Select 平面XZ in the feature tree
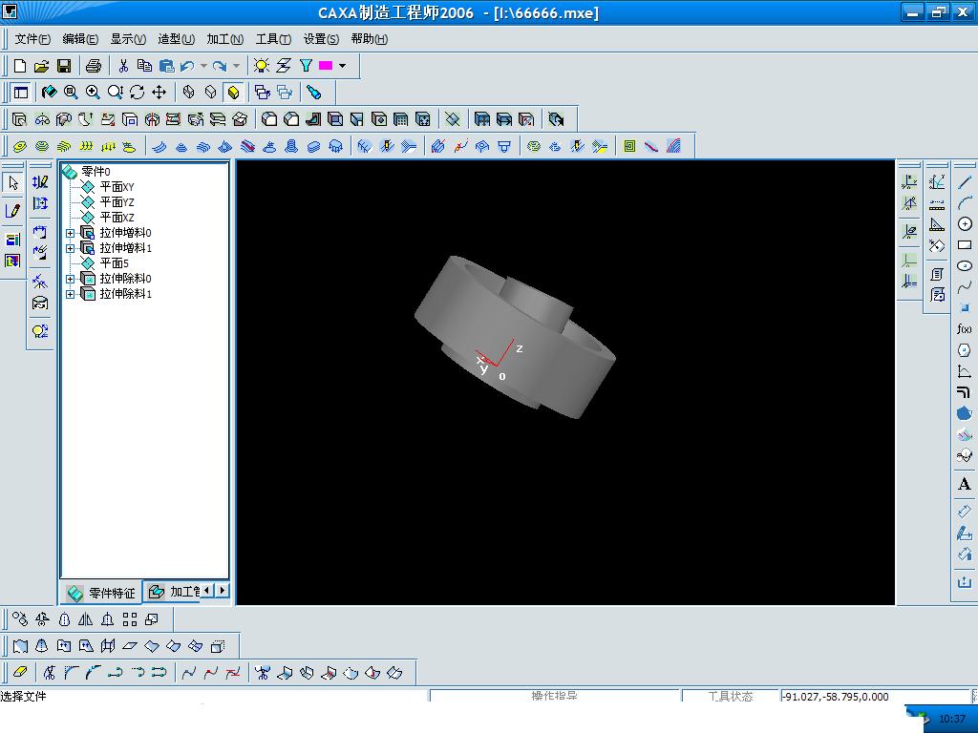 pos(117,217)
